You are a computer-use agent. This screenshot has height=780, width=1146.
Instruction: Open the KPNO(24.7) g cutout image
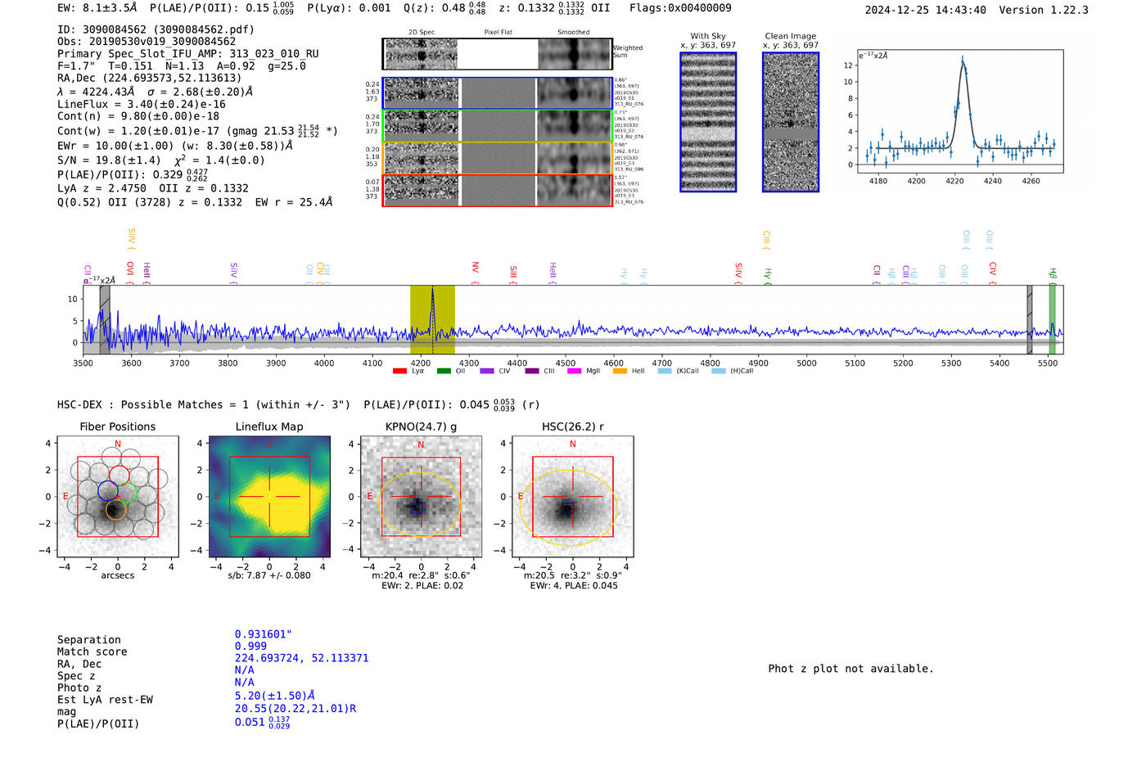[421, 497]
